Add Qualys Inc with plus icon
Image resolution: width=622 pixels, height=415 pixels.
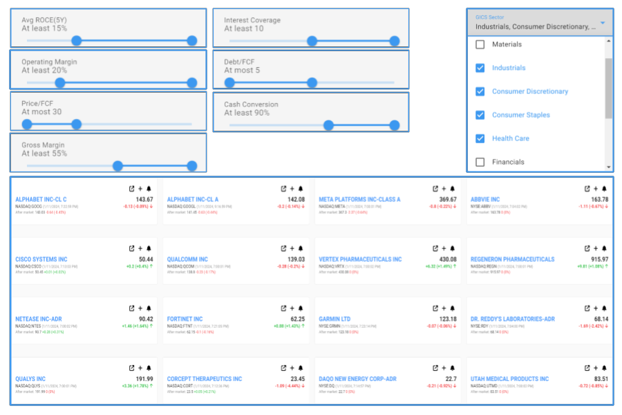pyautogui.click(x=140, y=368)
